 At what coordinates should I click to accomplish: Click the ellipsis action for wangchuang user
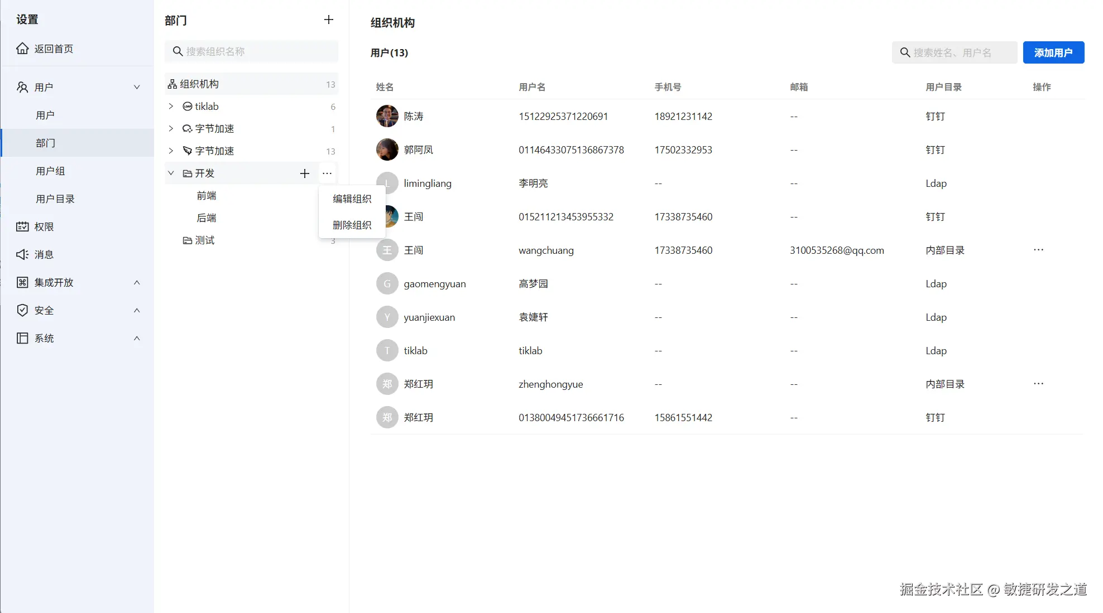click(1038, 250)
